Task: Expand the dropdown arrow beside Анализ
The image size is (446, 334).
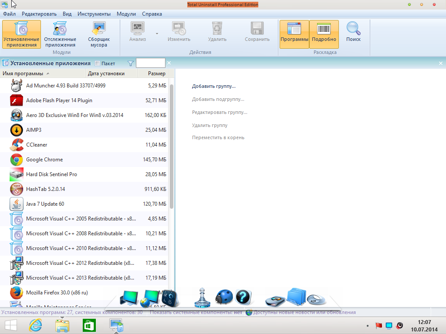Action: point(157,34)
